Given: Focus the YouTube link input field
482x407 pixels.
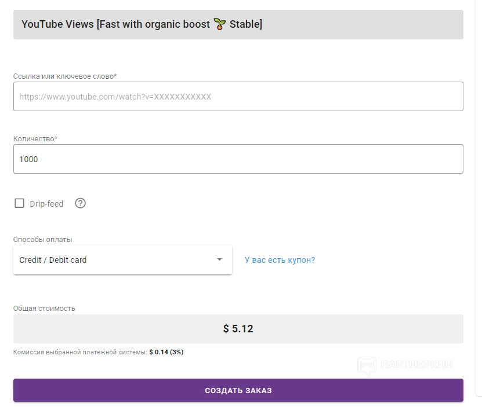Looking at the screenshot, I should (x=238, y=97).
